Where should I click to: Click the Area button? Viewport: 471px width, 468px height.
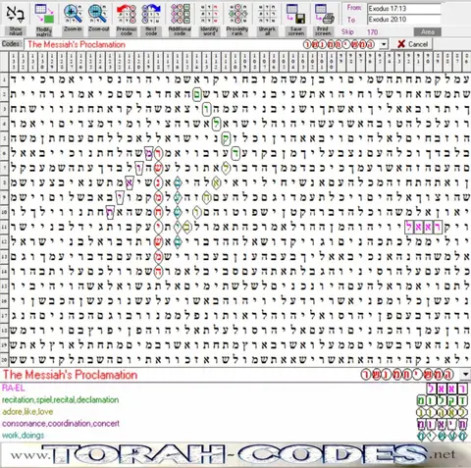click(x=427, y=32)
